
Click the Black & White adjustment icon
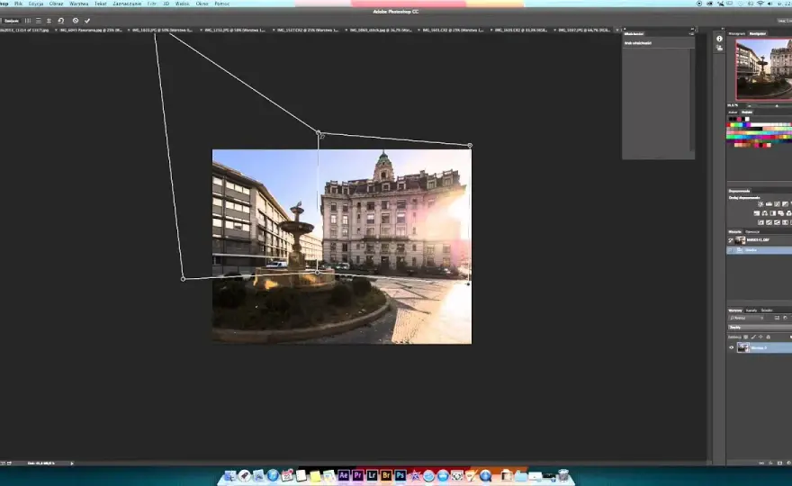tap(773, 213)
